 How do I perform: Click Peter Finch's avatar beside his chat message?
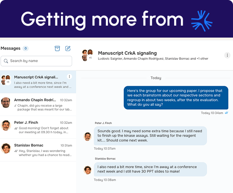click(87, 137)
